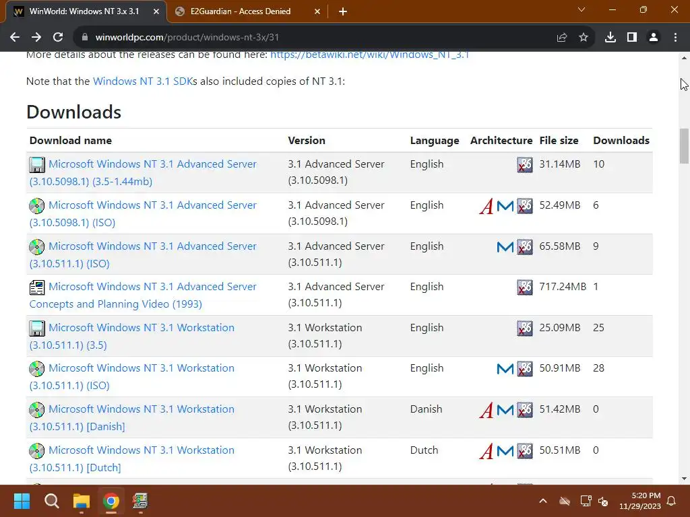The image size is (690, 517).
Task: Open Workstation (3.10.511.1) [Danish] download
Action: (x=132, y=417)
